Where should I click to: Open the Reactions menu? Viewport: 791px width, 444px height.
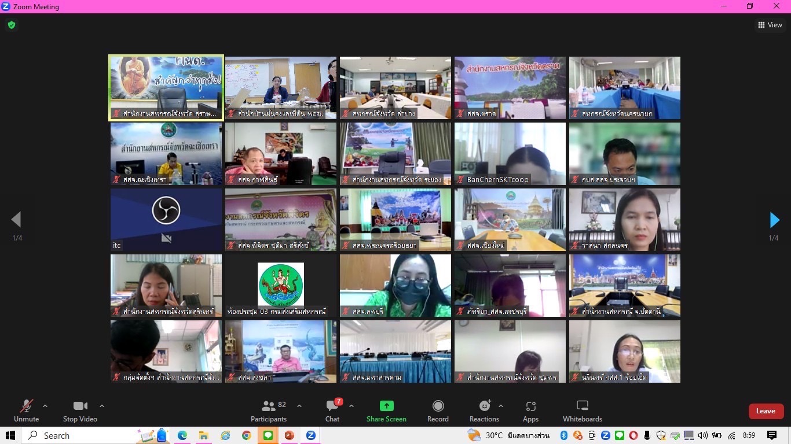pyautogui.click(x=484, y=406)
